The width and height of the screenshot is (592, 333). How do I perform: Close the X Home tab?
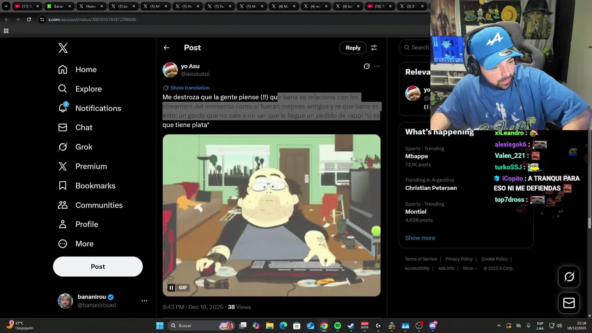click(x=101, y=6)
